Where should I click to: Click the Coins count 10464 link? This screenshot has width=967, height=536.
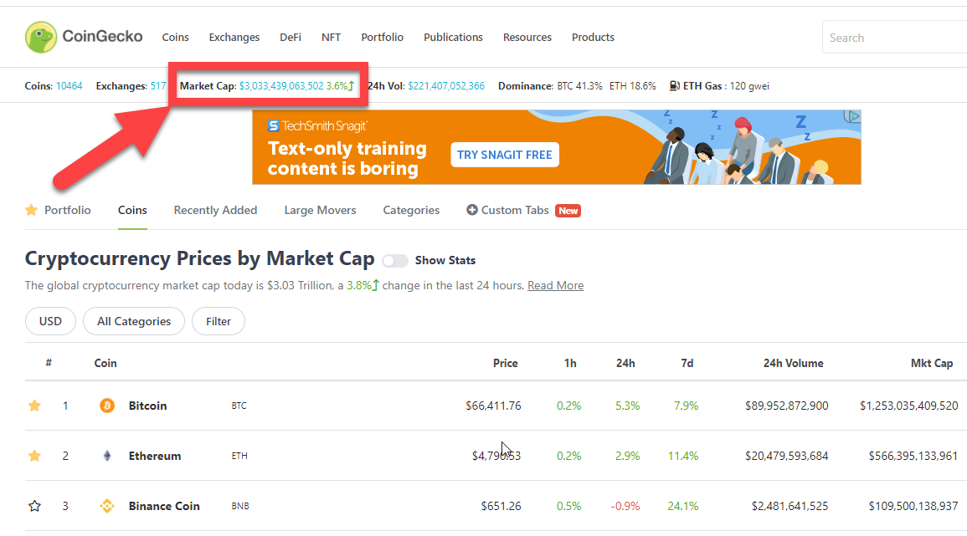coord(69,85)
